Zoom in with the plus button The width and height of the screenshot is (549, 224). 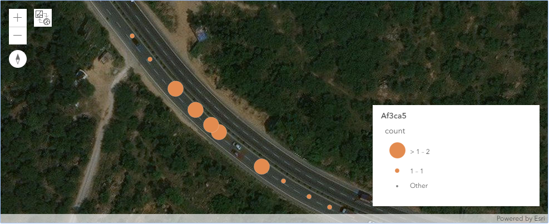pos(17,18)
